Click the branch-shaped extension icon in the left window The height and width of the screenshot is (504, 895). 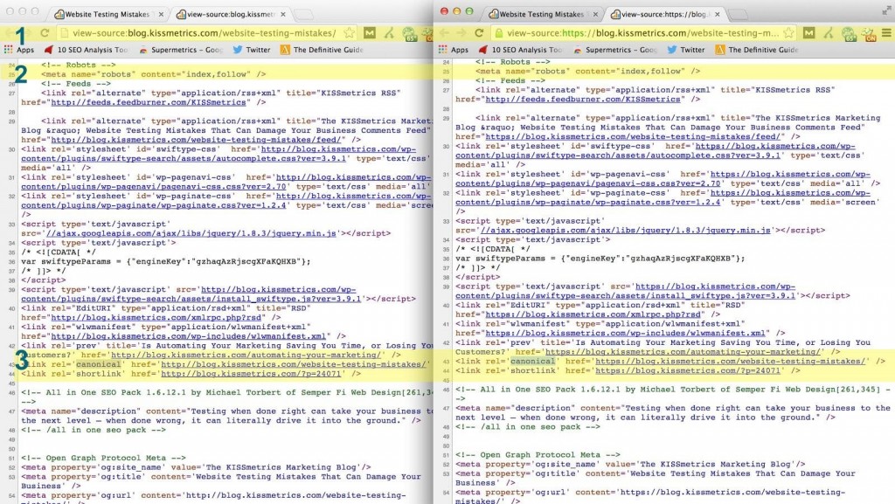point(389,33)
